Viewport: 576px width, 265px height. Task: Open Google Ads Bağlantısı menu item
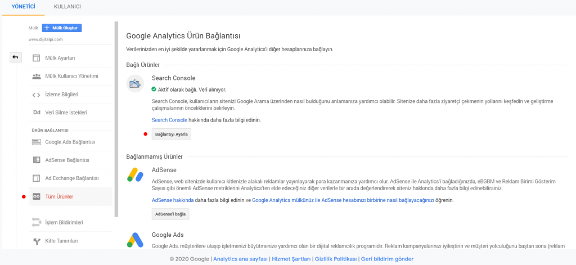70,142
